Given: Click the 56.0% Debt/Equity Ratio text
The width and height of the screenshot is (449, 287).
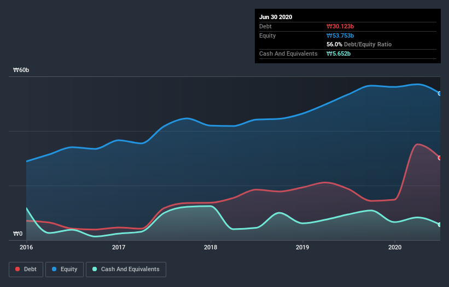Looking at the screenshot, I should 359,44.
